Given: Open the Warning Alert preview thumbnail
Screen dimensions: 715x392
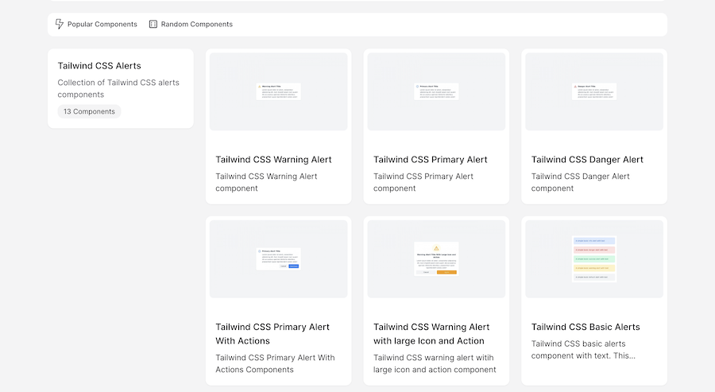Looking at the screenshot, I should (x=279, y=91).
